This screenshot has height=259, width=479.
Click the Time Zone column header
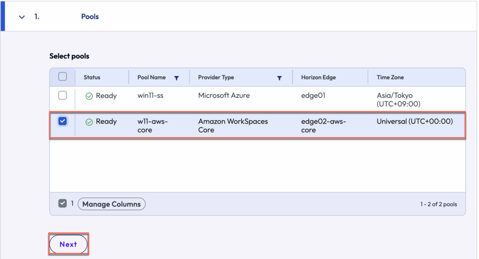(x=390, y=77)
